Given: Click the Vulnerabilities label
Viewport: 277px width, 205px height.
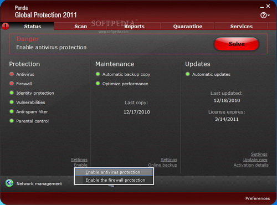Looking at the screenshot, I should pyautogui.click(x=30, y=102).
